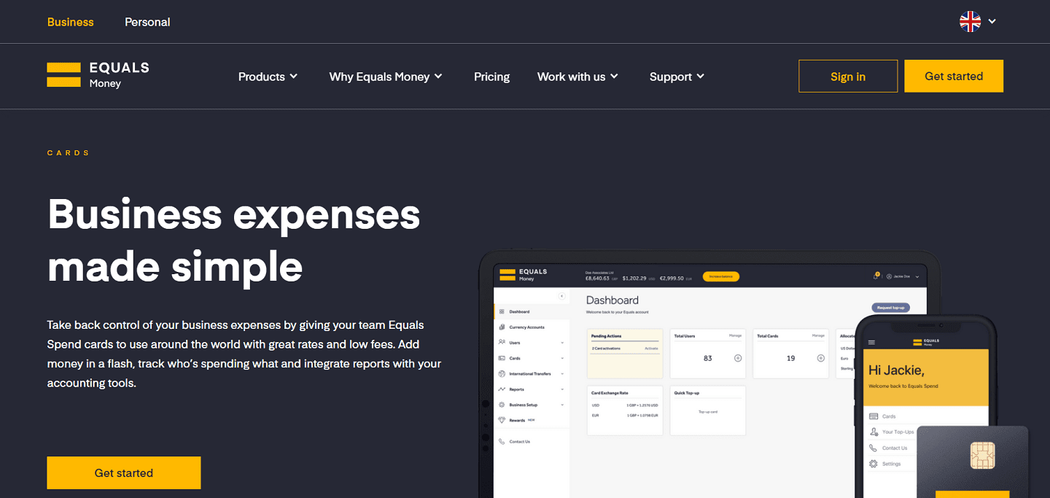Viewport: 1050px width, 498px height.
Task: Click the Jackie Doe profile avatar icon
Action: (x=889, y=277)
